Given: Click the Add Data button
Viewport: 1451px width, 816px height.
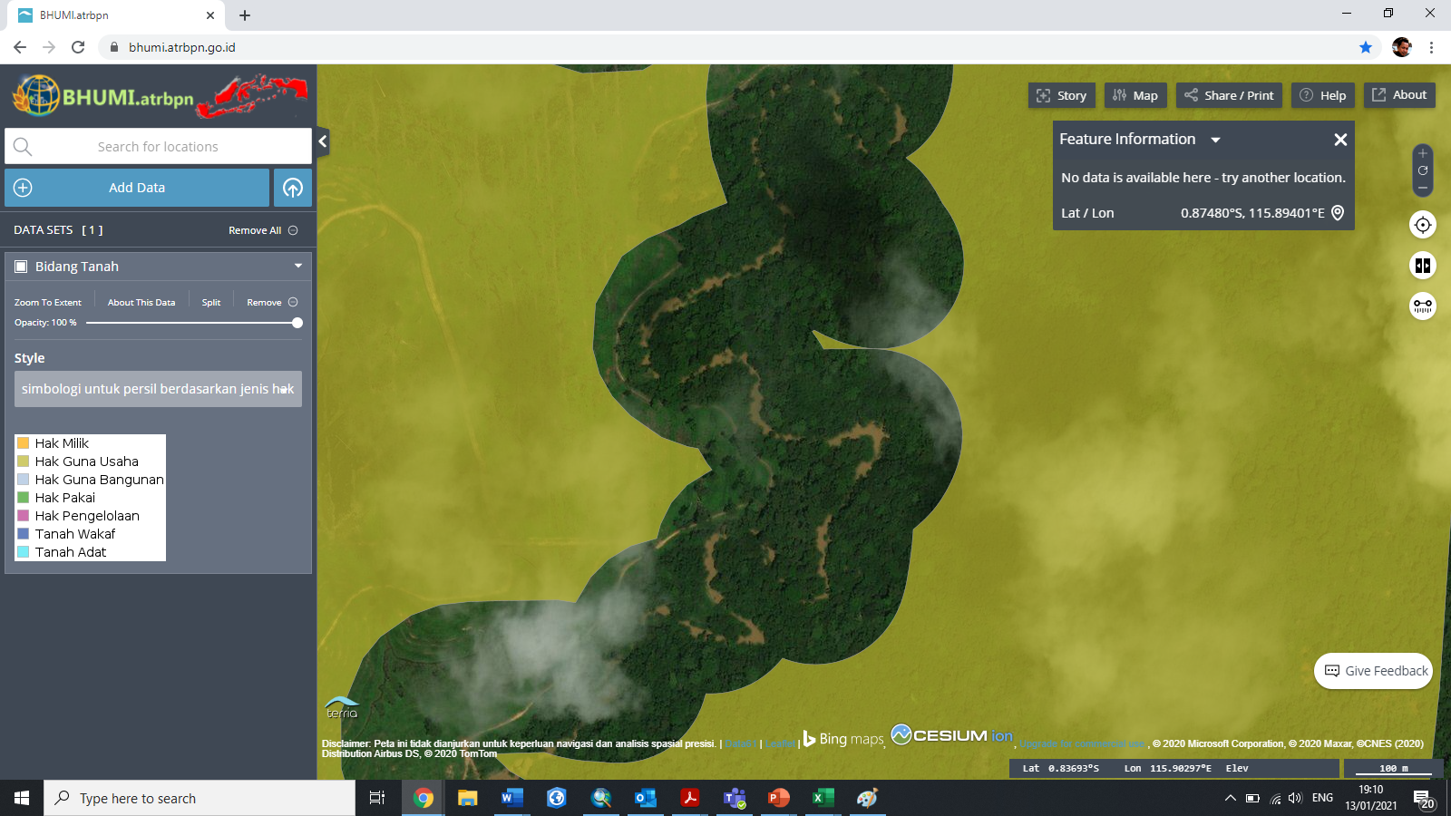Looking at the screenshot, I should click(137, 188).
